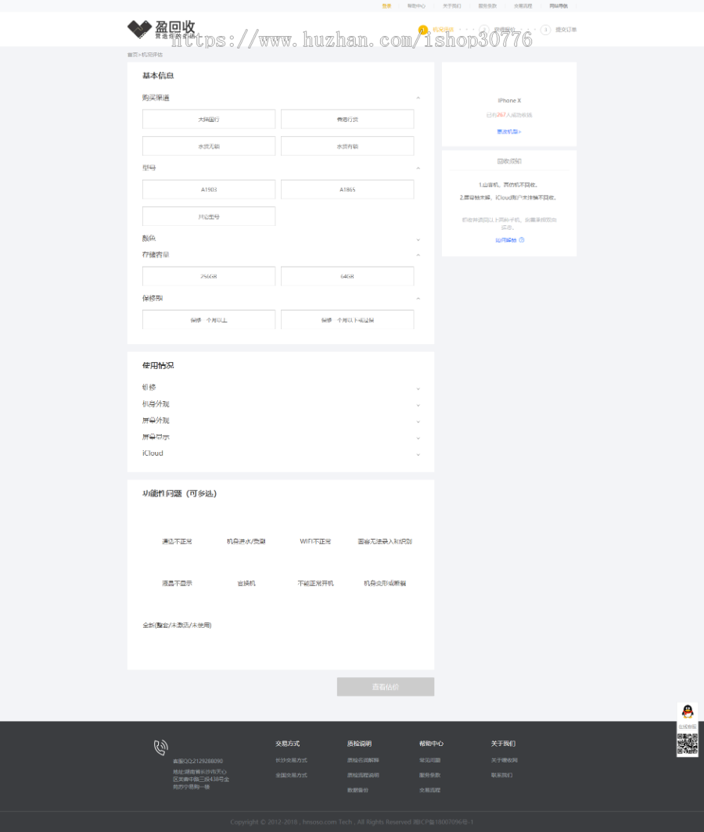Check the 全新(整套/未激活/未使用) option

click(x=177, y=626)
